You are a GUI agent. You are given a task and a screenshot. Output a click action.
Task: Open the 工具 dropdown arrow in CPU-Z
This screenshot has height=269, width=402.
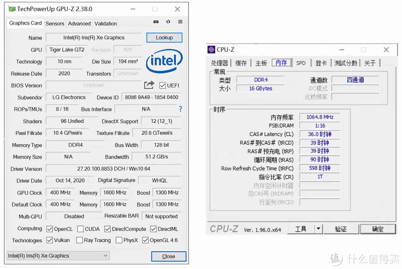point(319,229)
